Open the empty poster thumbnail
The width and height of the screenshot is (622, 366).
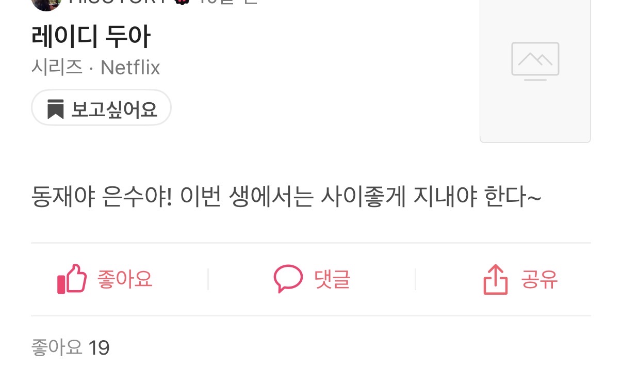pyautogui.click(x=535, y=70)
